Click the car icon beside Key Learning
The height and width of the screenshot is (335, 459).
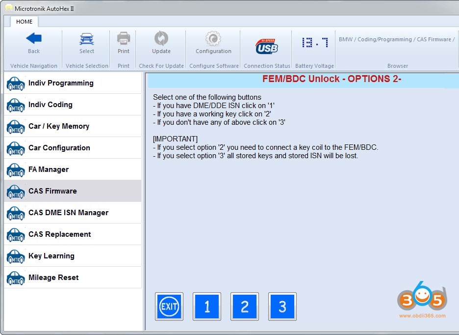pyautogui.click(x=16, y=256)
